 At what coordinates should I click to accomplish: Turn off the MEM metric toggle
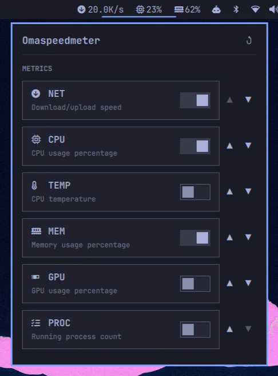[x=195, y=238]
